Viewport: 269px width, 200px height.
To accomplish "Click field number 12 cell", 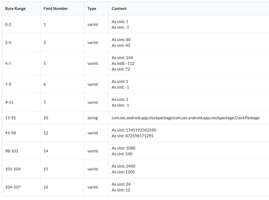I will [x=46, y=133].
